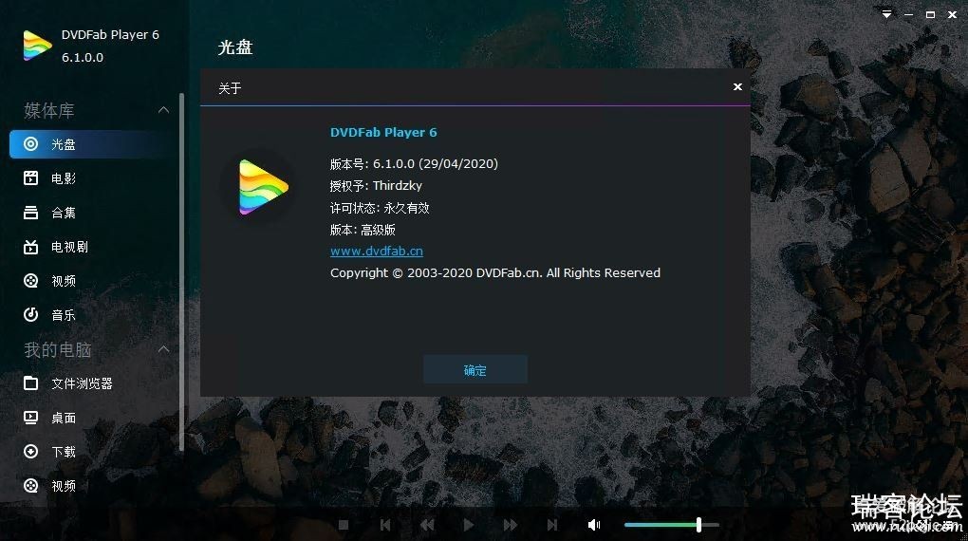Click the Copyright 2003-2020 line
Screen dimensions: 968x541
[495, 273]
